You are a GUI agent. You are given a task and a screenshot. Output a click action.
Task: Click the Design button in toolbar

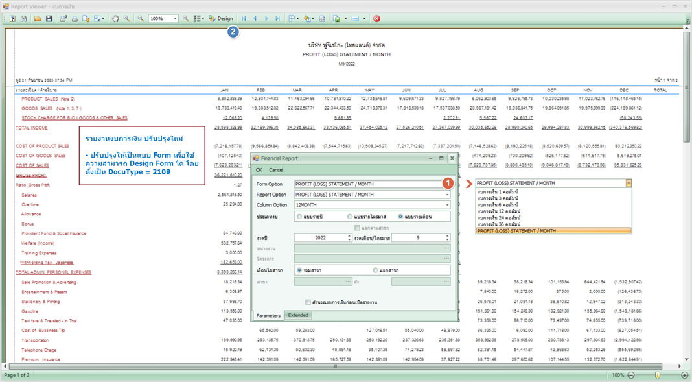221,19
